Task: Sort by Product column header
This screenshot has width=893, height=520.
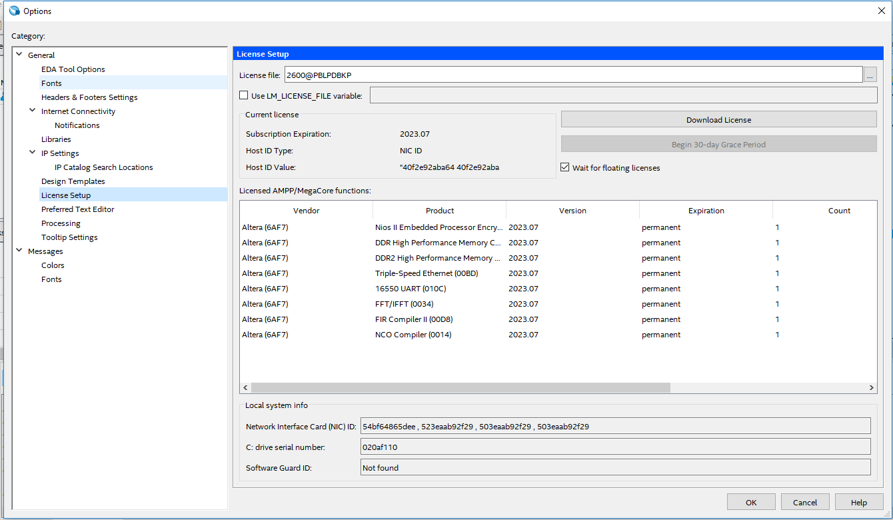Action: (x=440, y=210)
